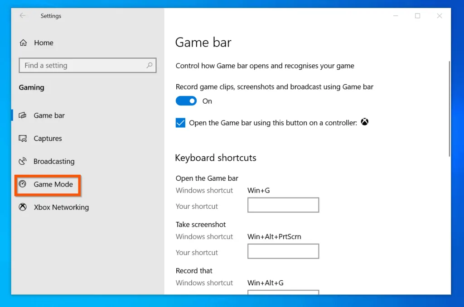
Task: Select the Game bar icon in sidebar
Action: (x=22, y=115)
